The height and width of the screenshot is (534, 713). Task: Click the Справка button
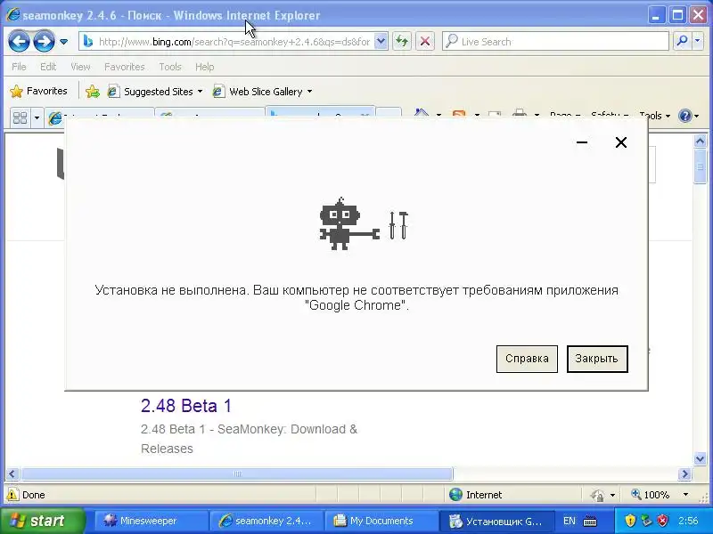pos(527,359)
